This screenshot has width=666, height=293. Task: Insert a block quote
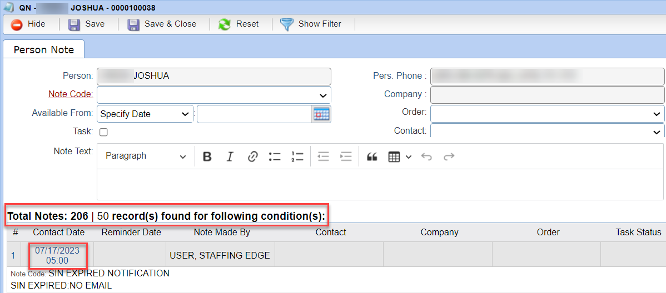pyautogui.click(x=372, y=156)
